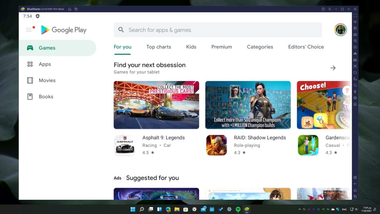Take a screenshot using the sidebar camera icon
380x214 pixels.
(355, 67)
